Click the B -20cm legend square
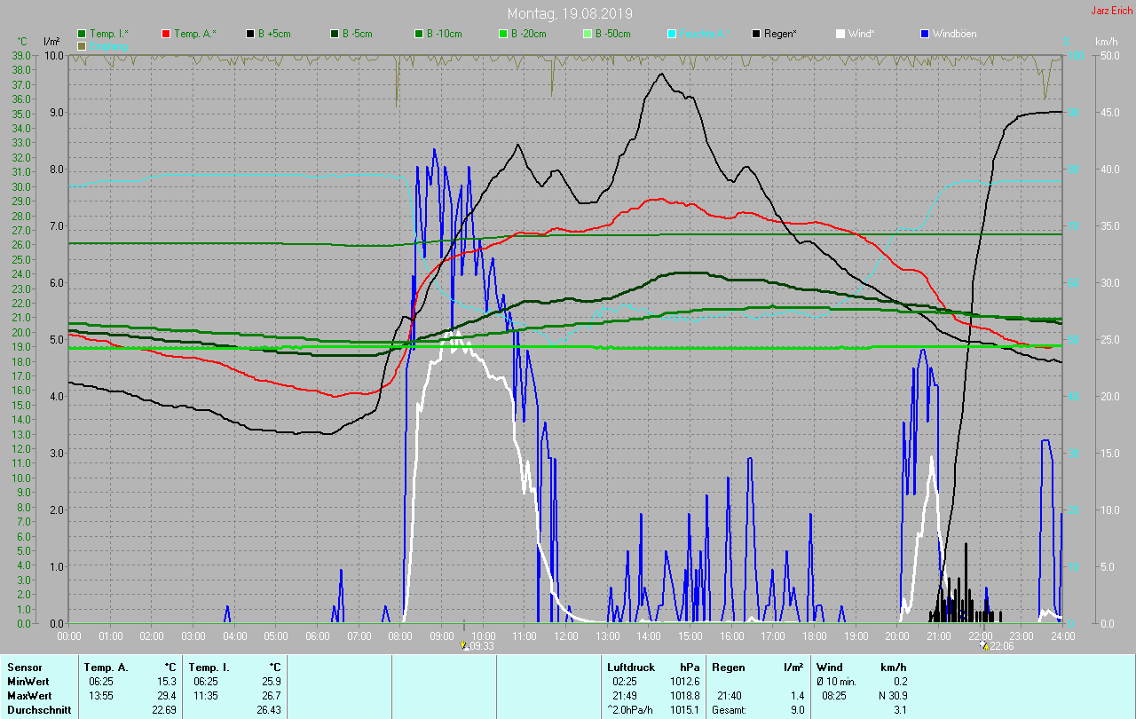The width and height of the screenshot is (1136, 719). 503,34
